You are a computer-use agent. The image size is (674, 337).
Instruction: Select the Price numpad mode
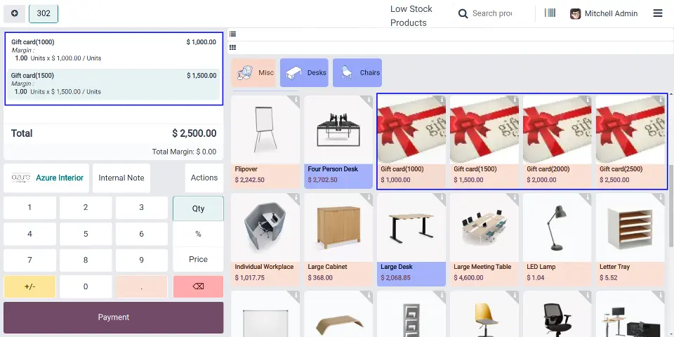click(x=198, y=259)
